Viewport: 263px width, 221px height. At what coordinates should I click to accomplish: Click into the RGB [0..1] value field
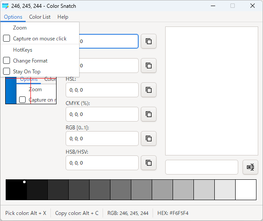coord(102,139)
